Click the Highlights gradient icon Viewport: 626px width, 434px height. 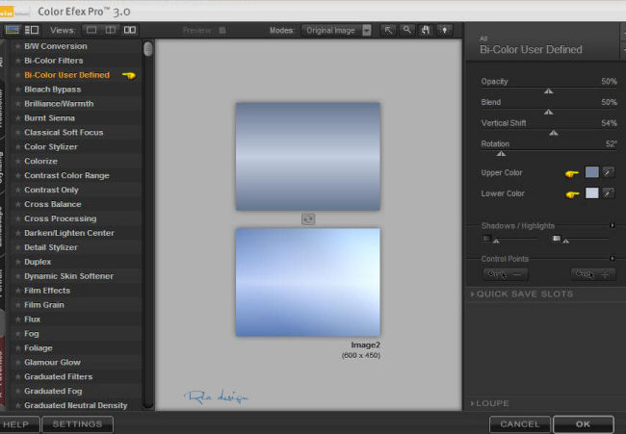point(556,239)
